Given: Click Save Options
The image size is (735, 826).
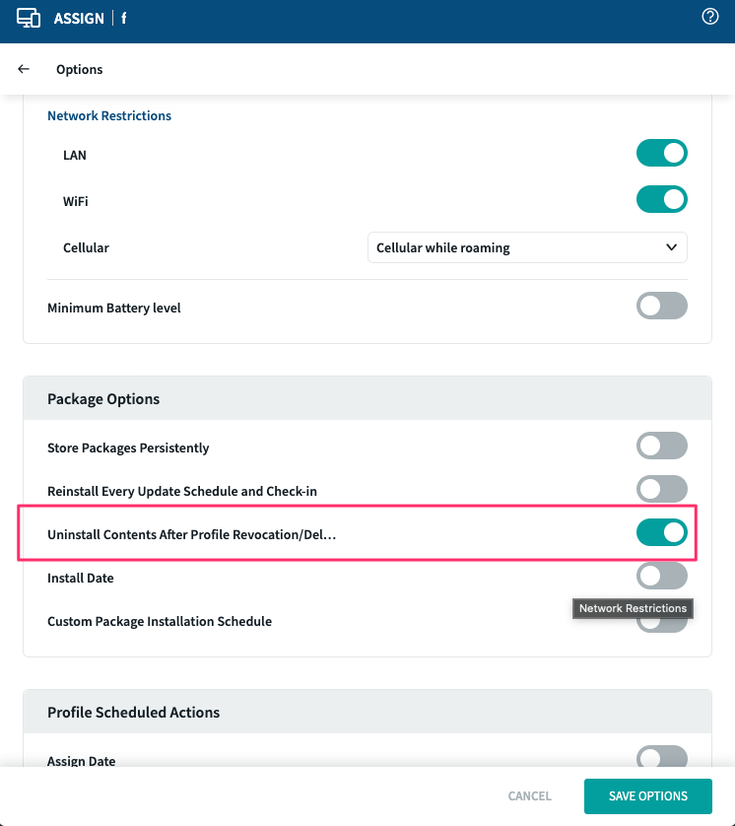Looking at the screenshot, I should (647, 796).
